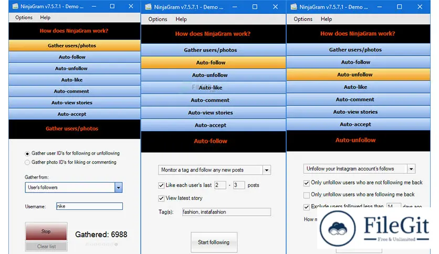
Task: Select Auto-unfollow tab in left window
Action: (x=75, y=68)
